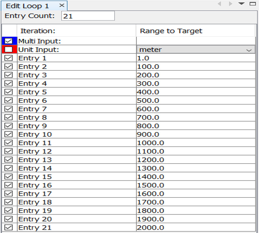The image size is (259, 233).
Task: Open the meter unit dropdown
Action: (195, 50)
